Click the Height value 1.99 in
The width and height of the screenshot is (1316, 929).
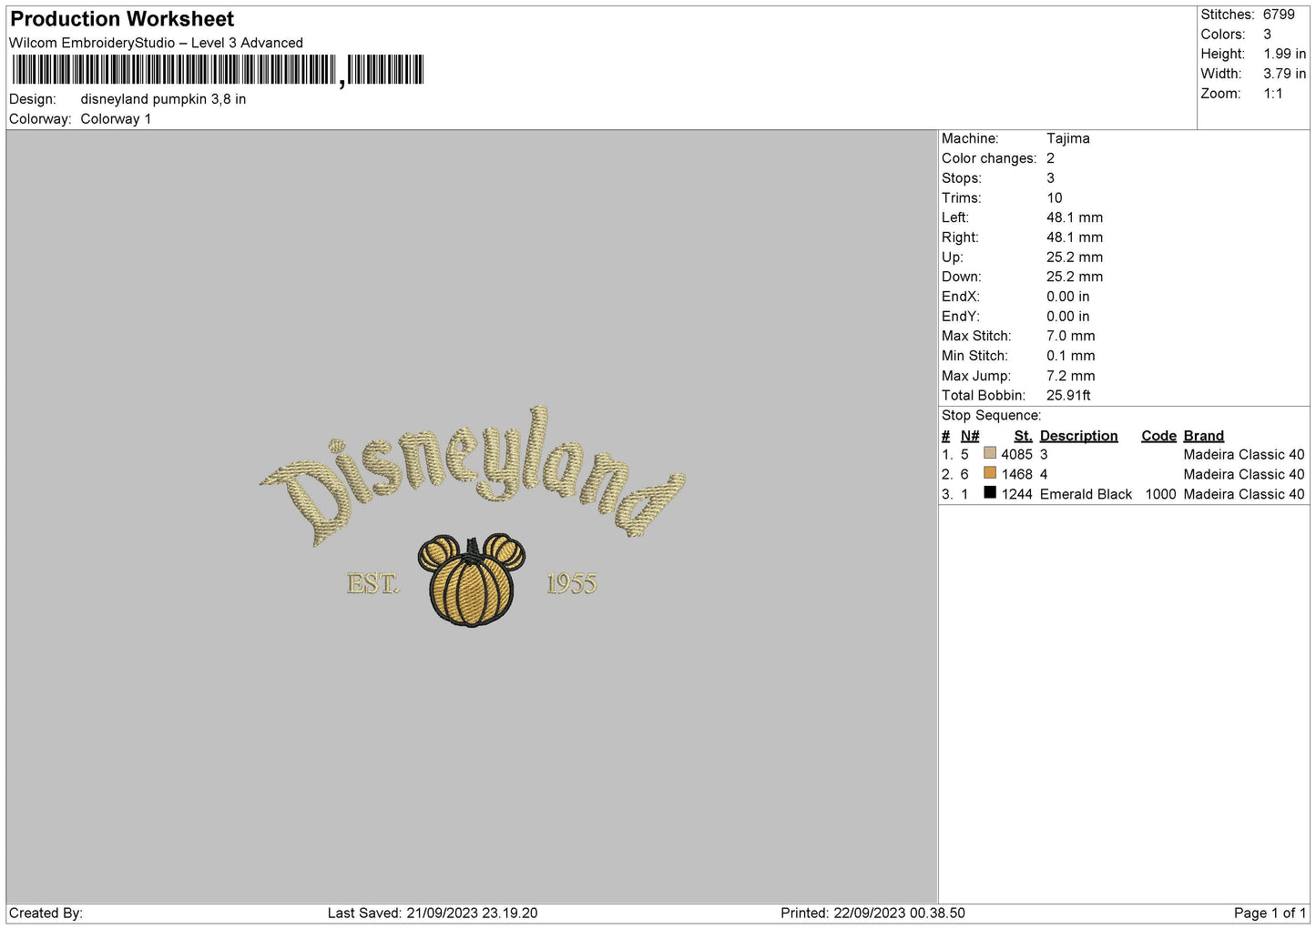click(x=1284, y=54)
